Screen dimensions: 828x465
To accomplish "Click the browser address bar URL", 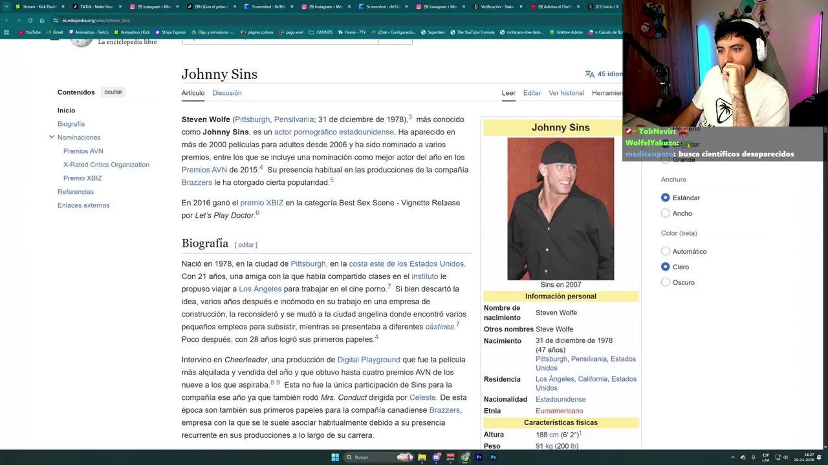I will [x=96, y=21].
